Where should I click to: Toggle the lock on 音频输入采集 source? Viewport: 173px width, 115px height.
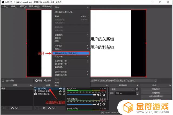click(x=64, y=91)
